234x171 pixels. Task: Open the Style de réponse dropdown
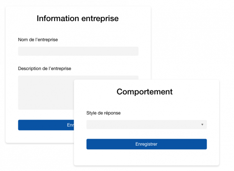[144, 125]
